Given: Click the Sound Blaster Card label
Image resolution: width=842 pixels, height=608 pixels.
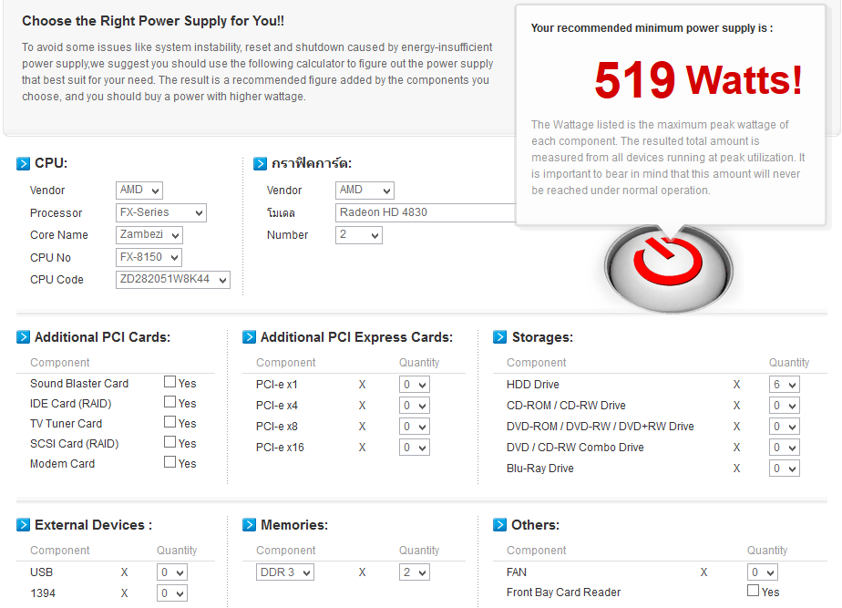Looking at the screenshot, I should [79, 384].
